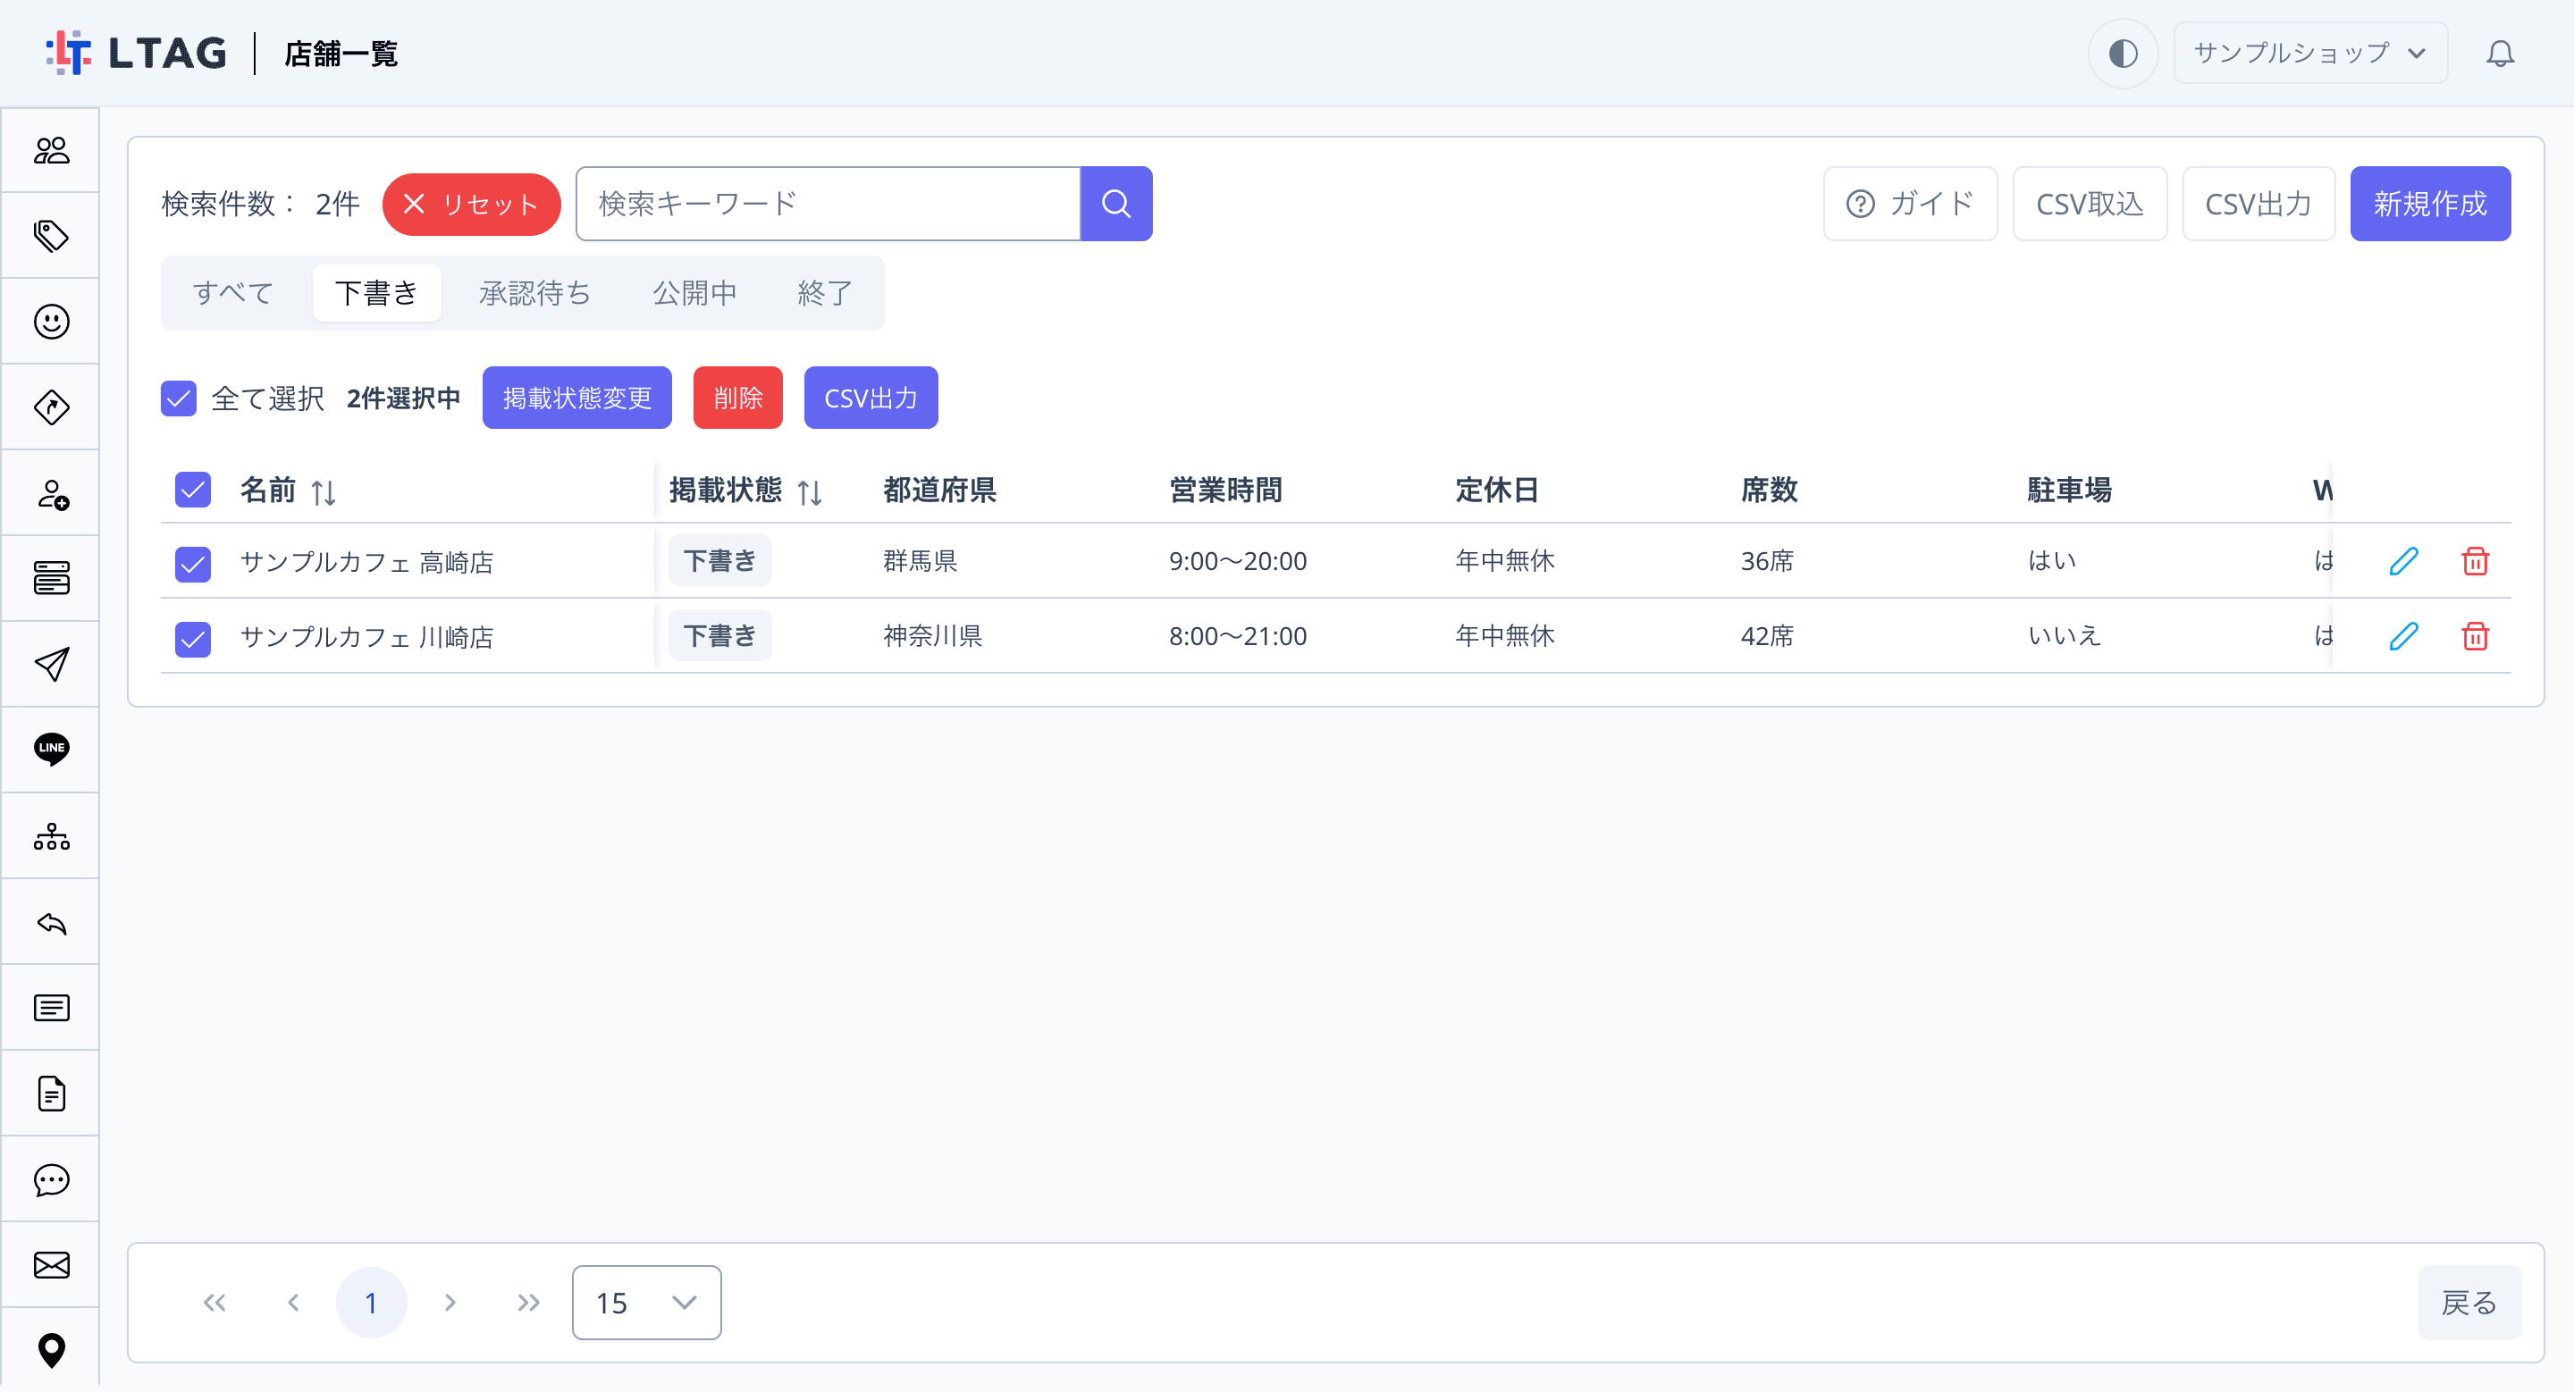Image resolution: width=2574 pixels, height=1392 pixels.
Task: Open the stacked cards sidebar icon
Action: (51, 578)
